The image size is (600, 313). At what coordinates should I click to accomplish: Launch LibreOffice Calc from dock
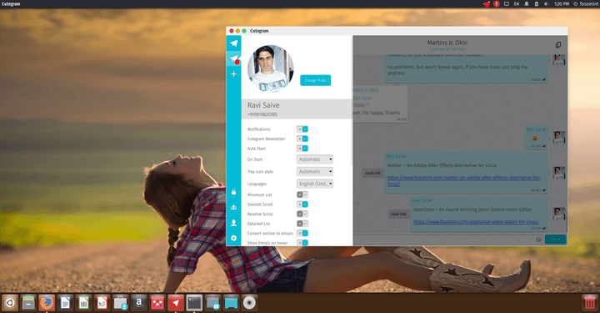(x=83, y=303)
